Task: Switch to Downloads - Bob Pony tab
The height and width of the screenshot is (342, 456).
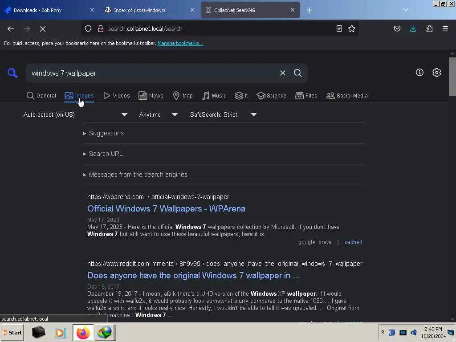Action: 49,10
